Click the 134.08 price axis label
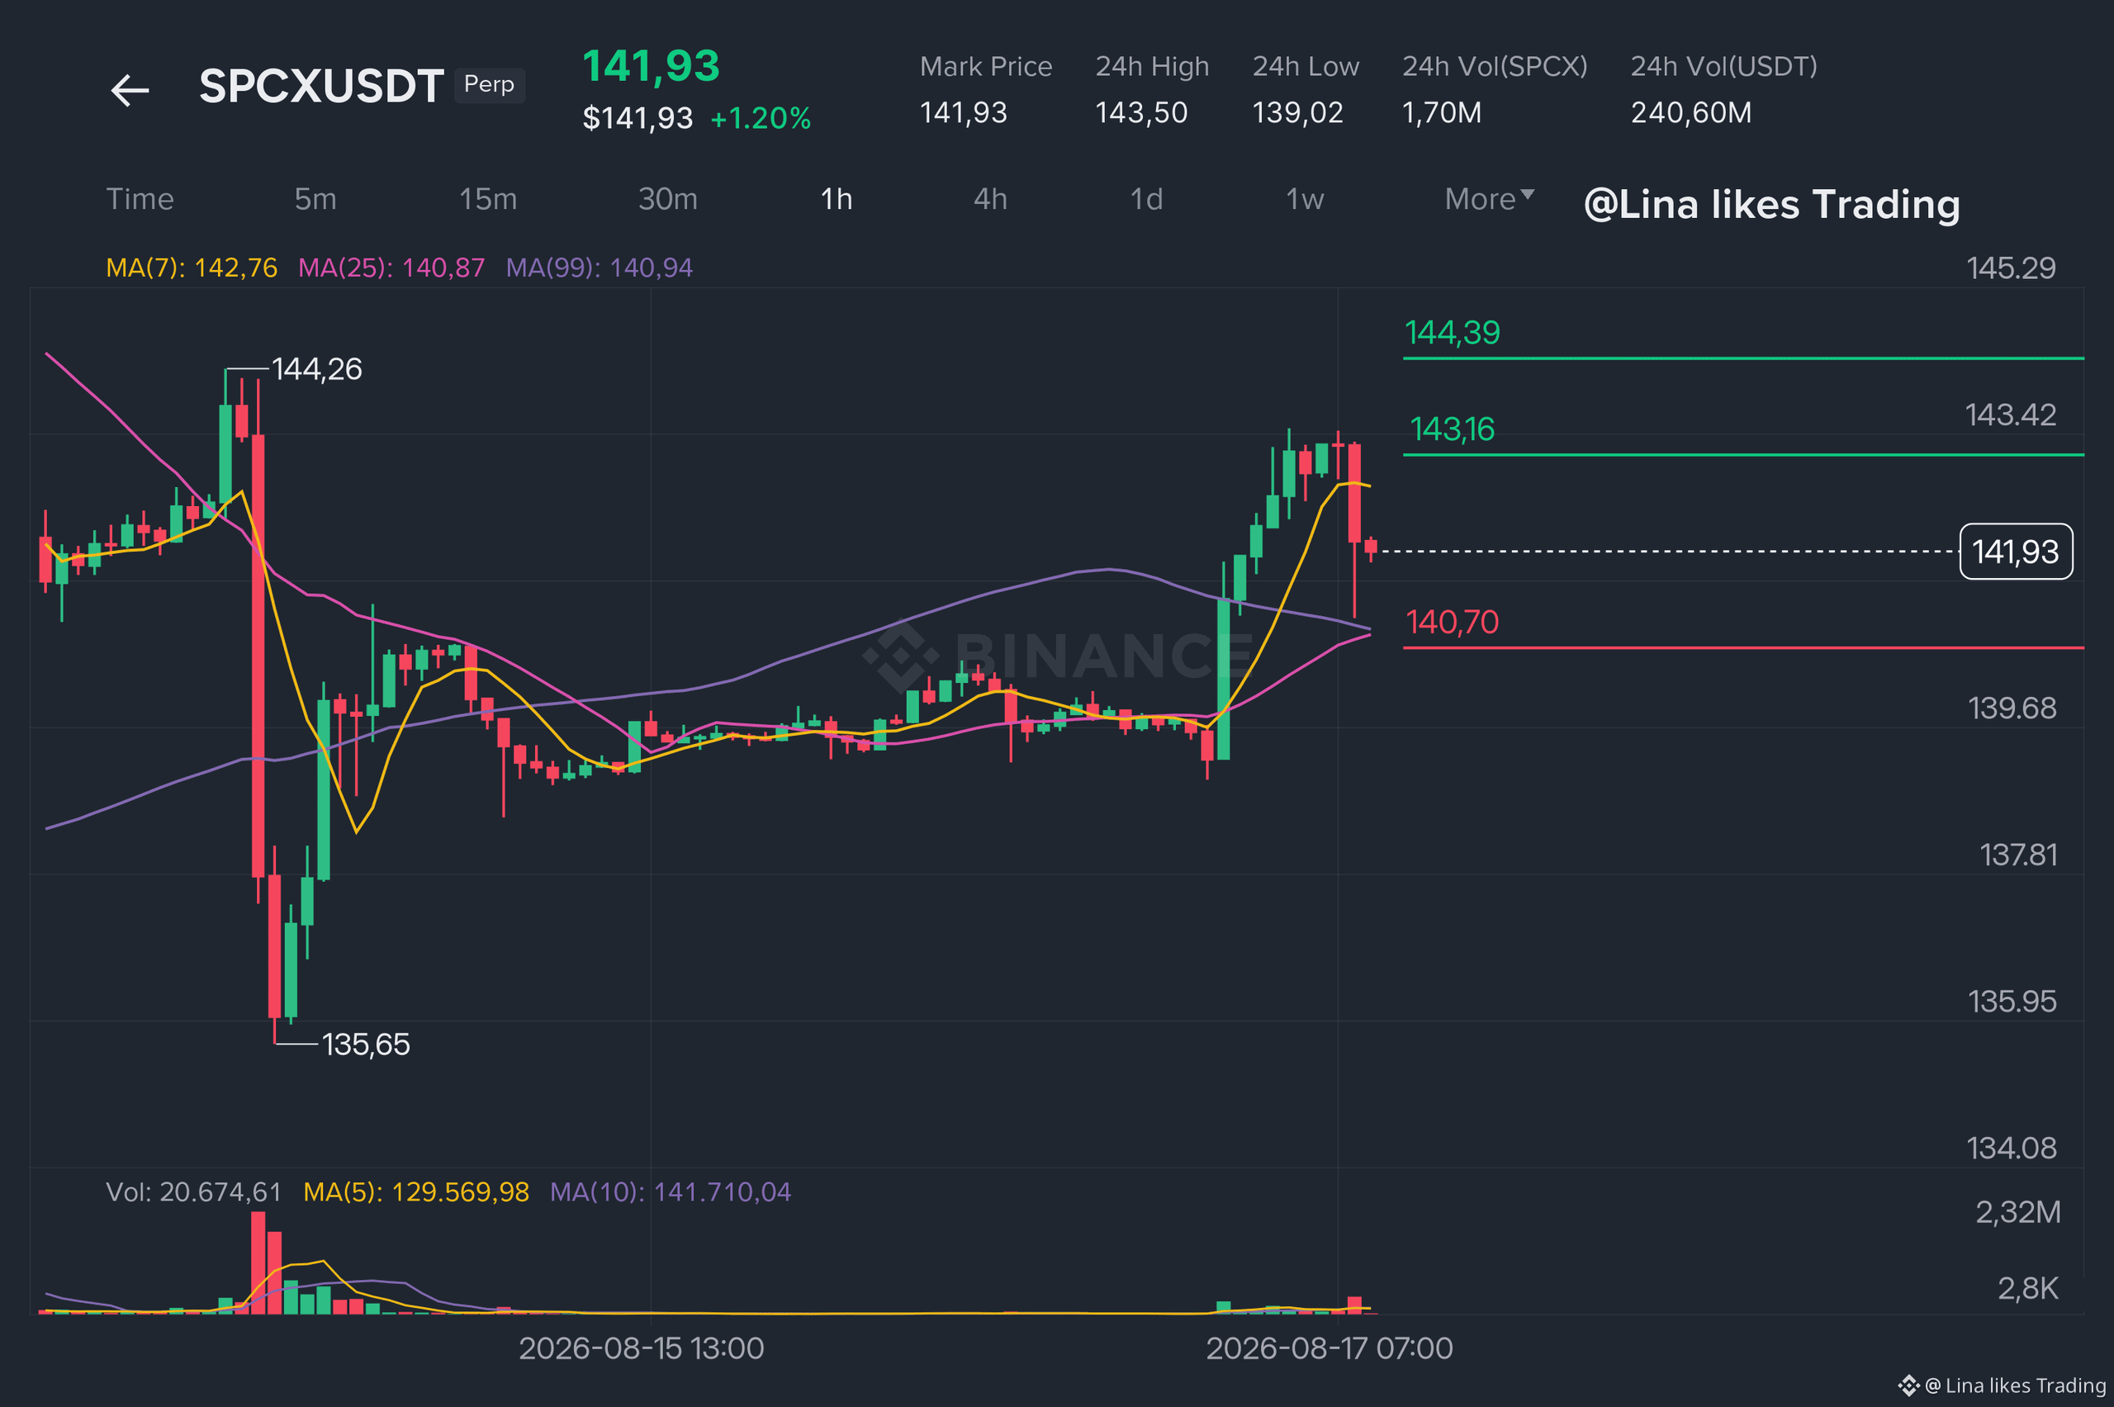The width and height of the screenshot is (2114, 1407). [2012, 1148]
